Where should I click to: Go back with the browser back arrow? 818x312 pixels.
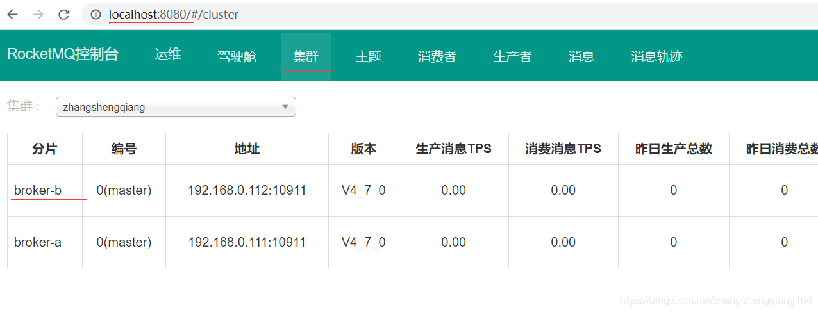click(13, 14)
